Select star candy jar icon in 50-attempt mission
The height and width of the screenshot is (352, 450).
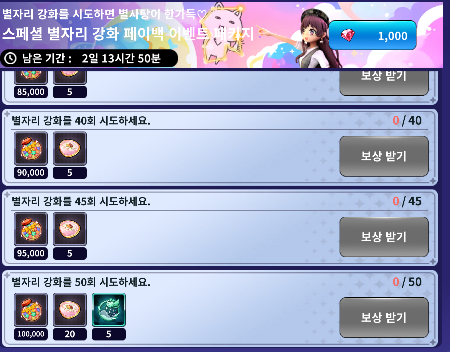[x=31, y=310]
